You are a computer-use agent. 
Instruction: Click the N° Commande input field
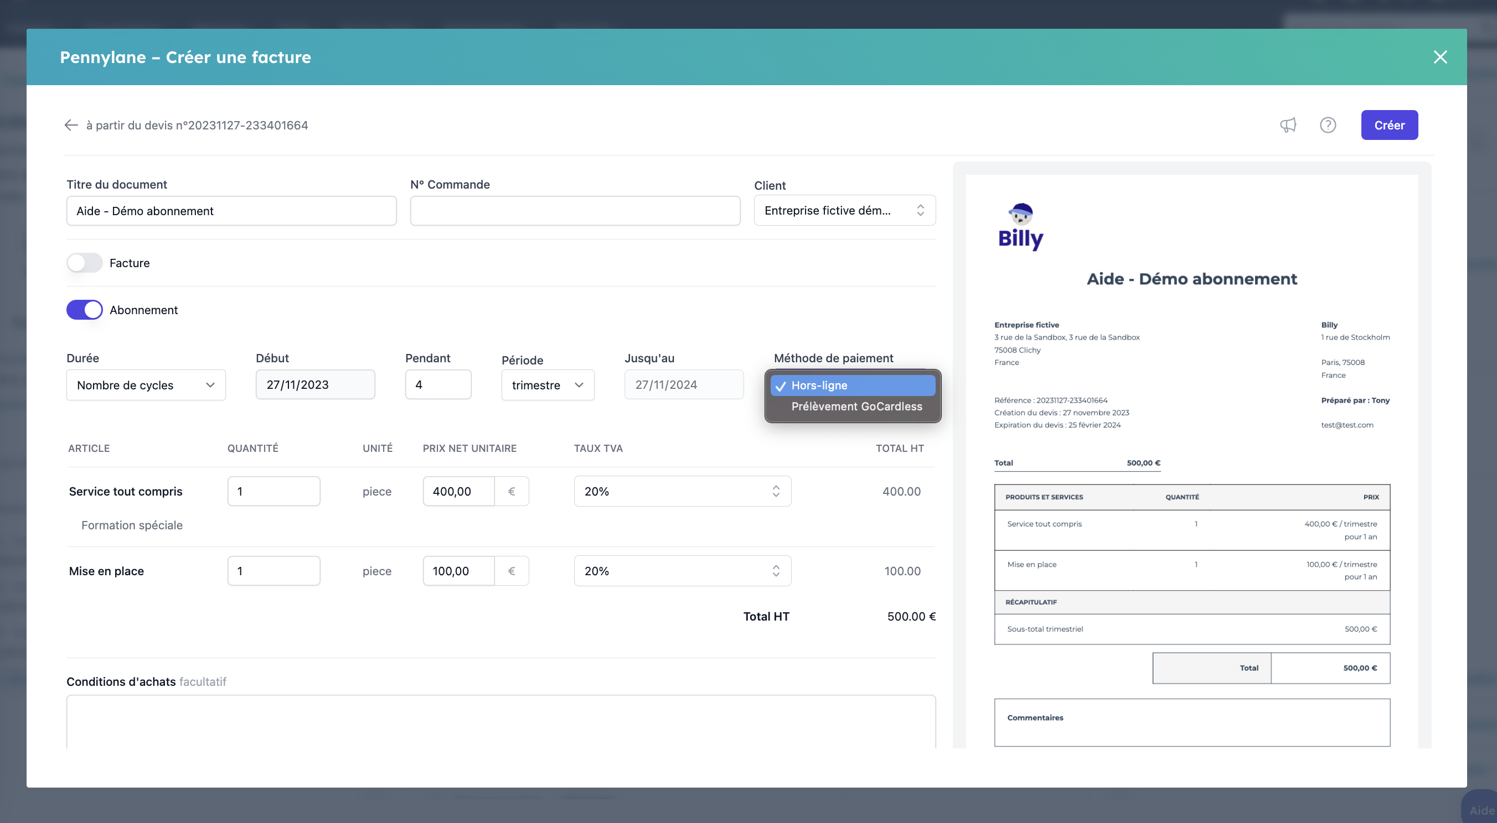(575, 211)
